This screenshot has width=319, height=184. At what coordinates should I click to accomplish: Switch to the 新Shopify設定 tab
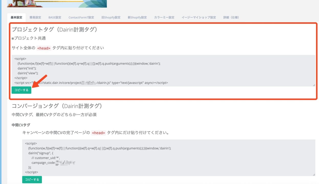137,17
